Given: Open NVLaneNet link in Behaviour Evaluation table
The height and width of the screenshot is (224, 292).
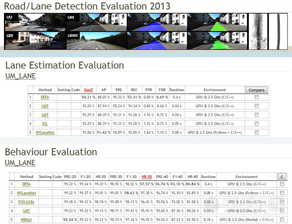Looking at the screenshot, I should tap(27, 193).
